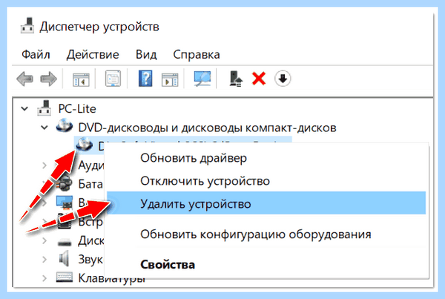
Task: Open the Действие menu
Action: [x=93, y=54]
